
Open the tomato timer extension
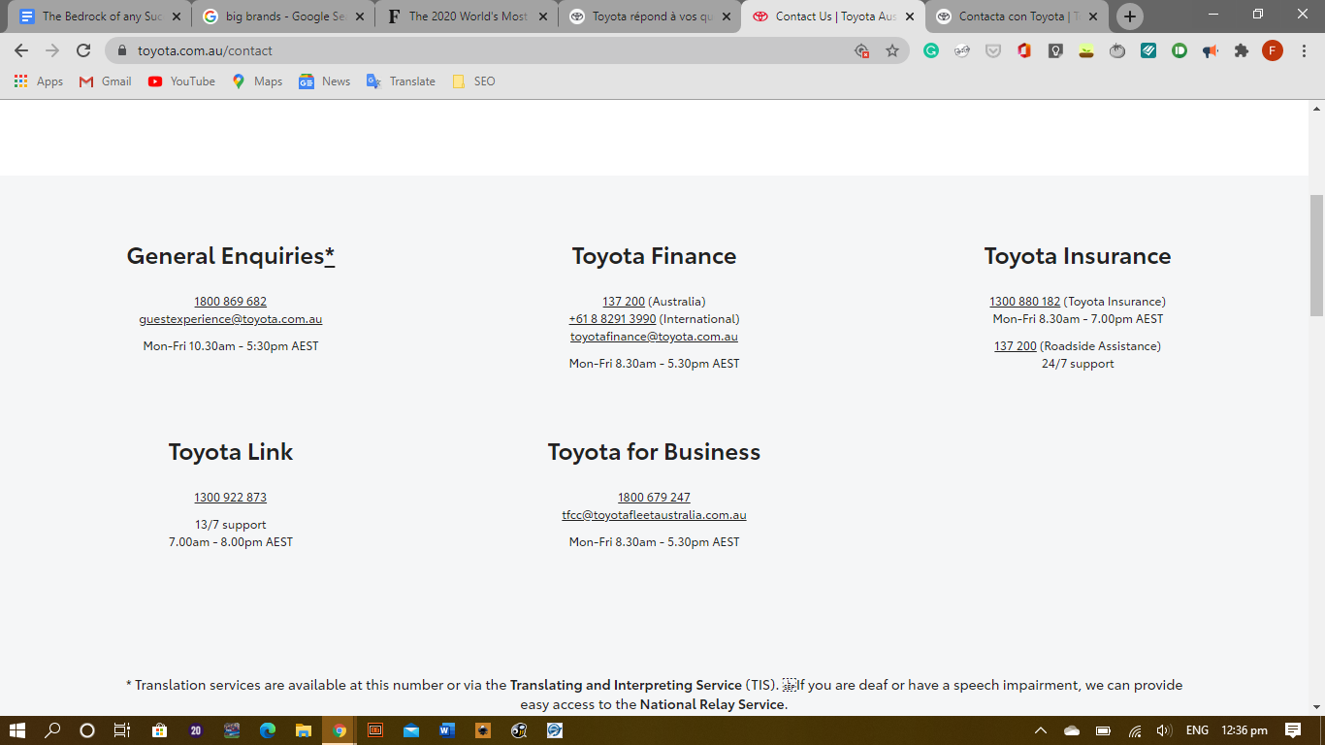pyautogui.click(x=1117, y=50)
